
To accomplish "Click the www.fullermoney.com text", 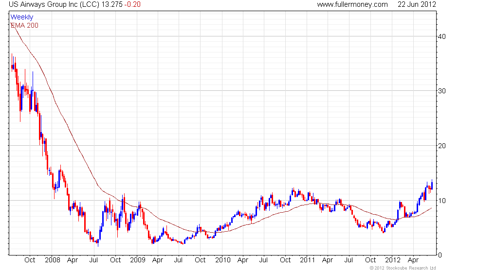I will [x=352, y=4].
